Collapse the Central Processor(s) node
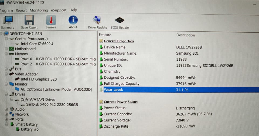This screenshot has height=136, width=259. 6,39
